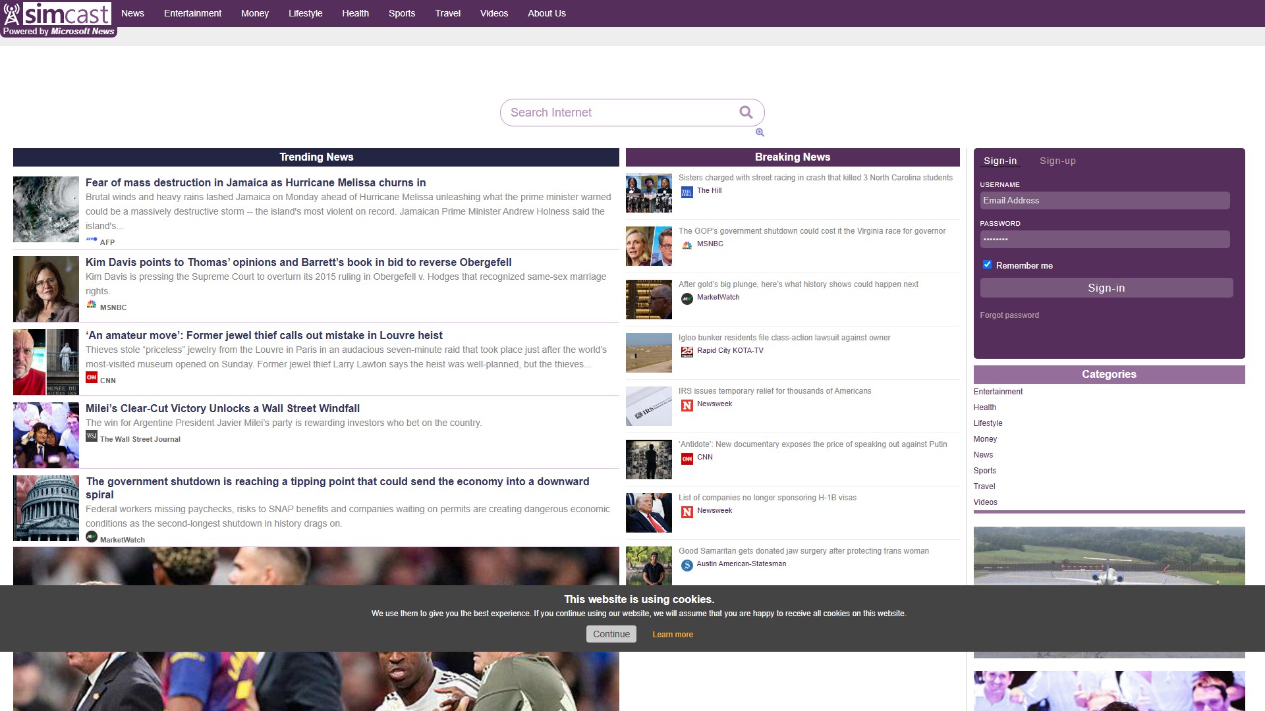The width and height of the screenshot is (1265, 711).
Task: Click the CNN icon under Louvre article
Action: 92,378
